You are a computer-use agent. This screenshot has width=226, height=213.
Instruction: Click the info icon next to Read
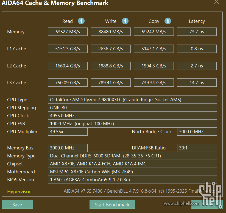tap(81, 21)
